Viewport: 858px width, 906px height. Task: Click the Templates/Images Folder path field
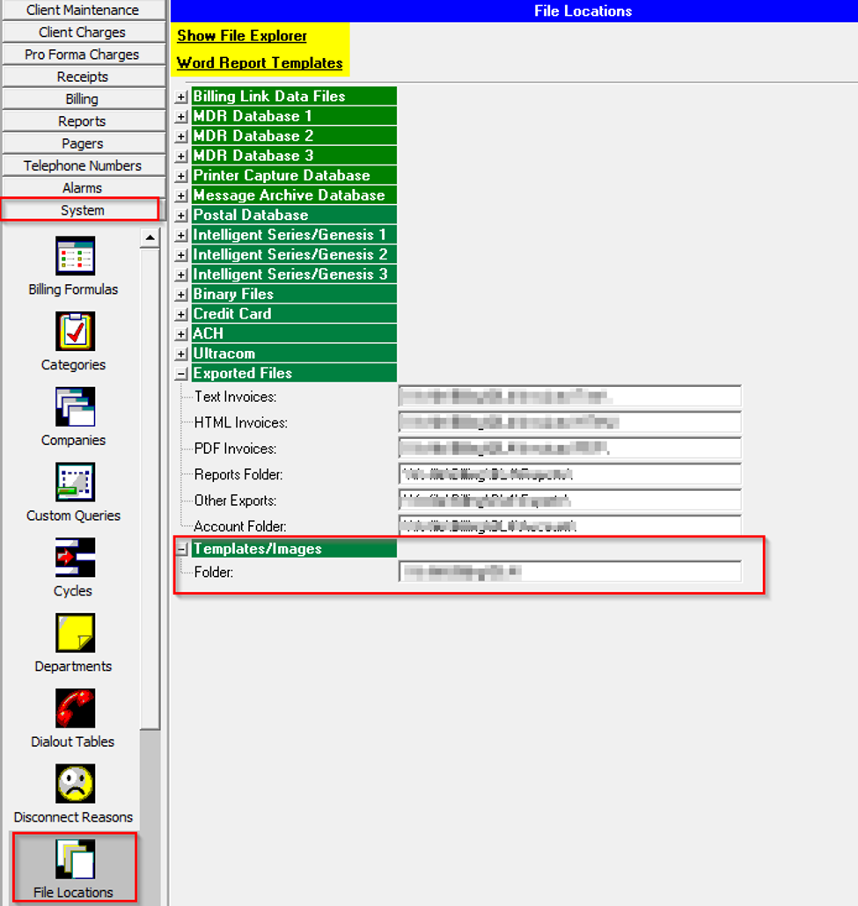click(x=569, y=573)
